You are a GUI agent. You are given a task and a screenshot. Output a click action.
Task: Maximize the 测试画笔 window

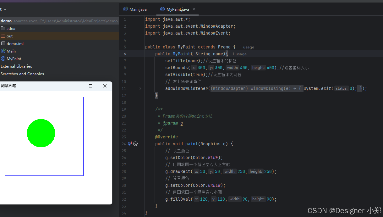pos(90,86)
